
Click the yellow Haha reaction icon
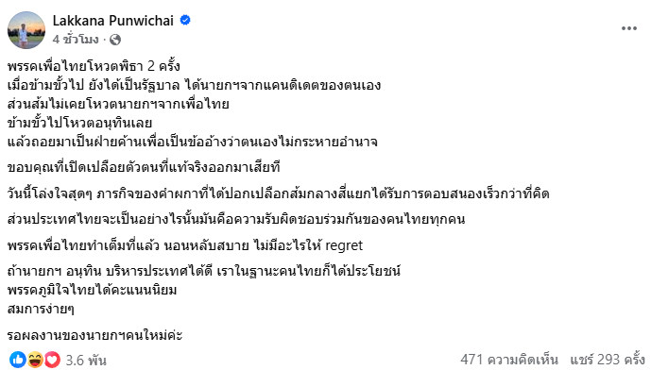coord(35,360)
